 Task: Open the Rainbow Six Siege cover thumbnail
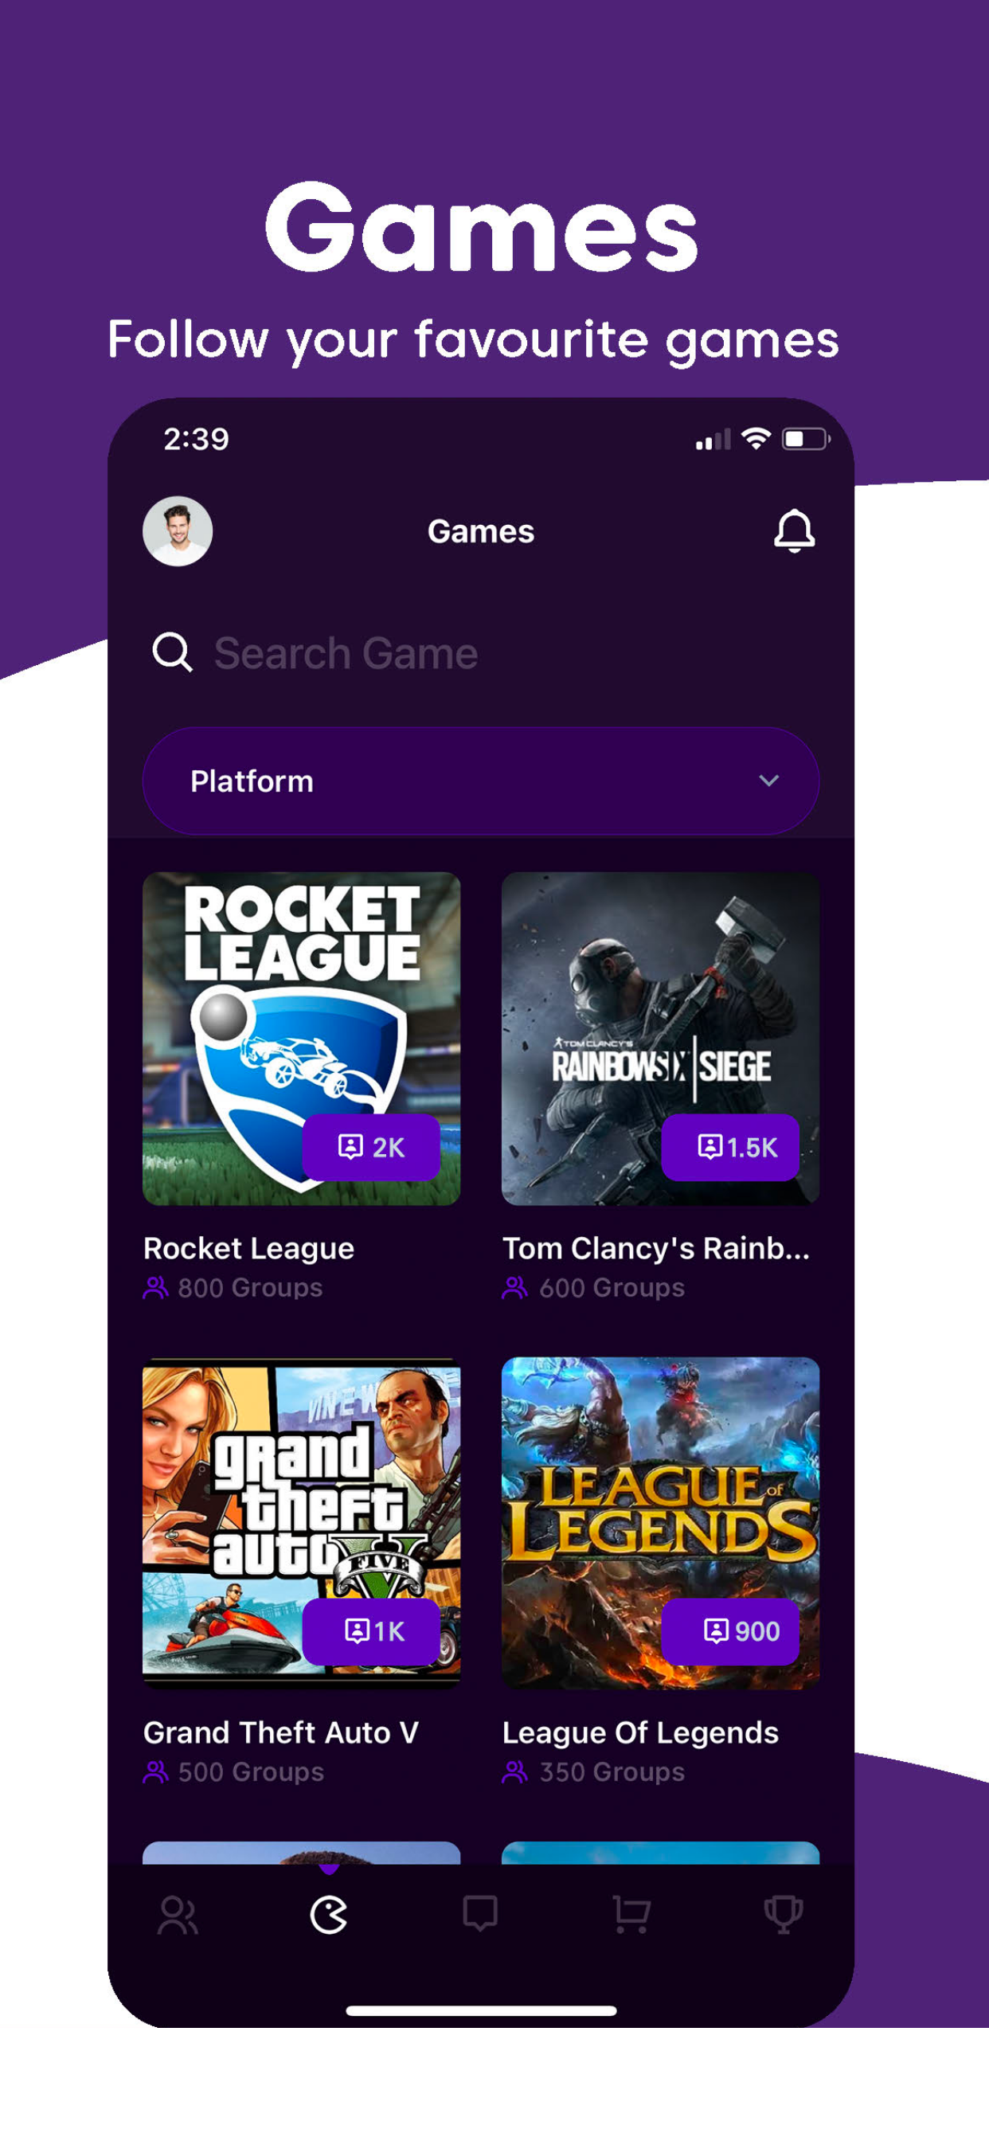[661, 1039]
